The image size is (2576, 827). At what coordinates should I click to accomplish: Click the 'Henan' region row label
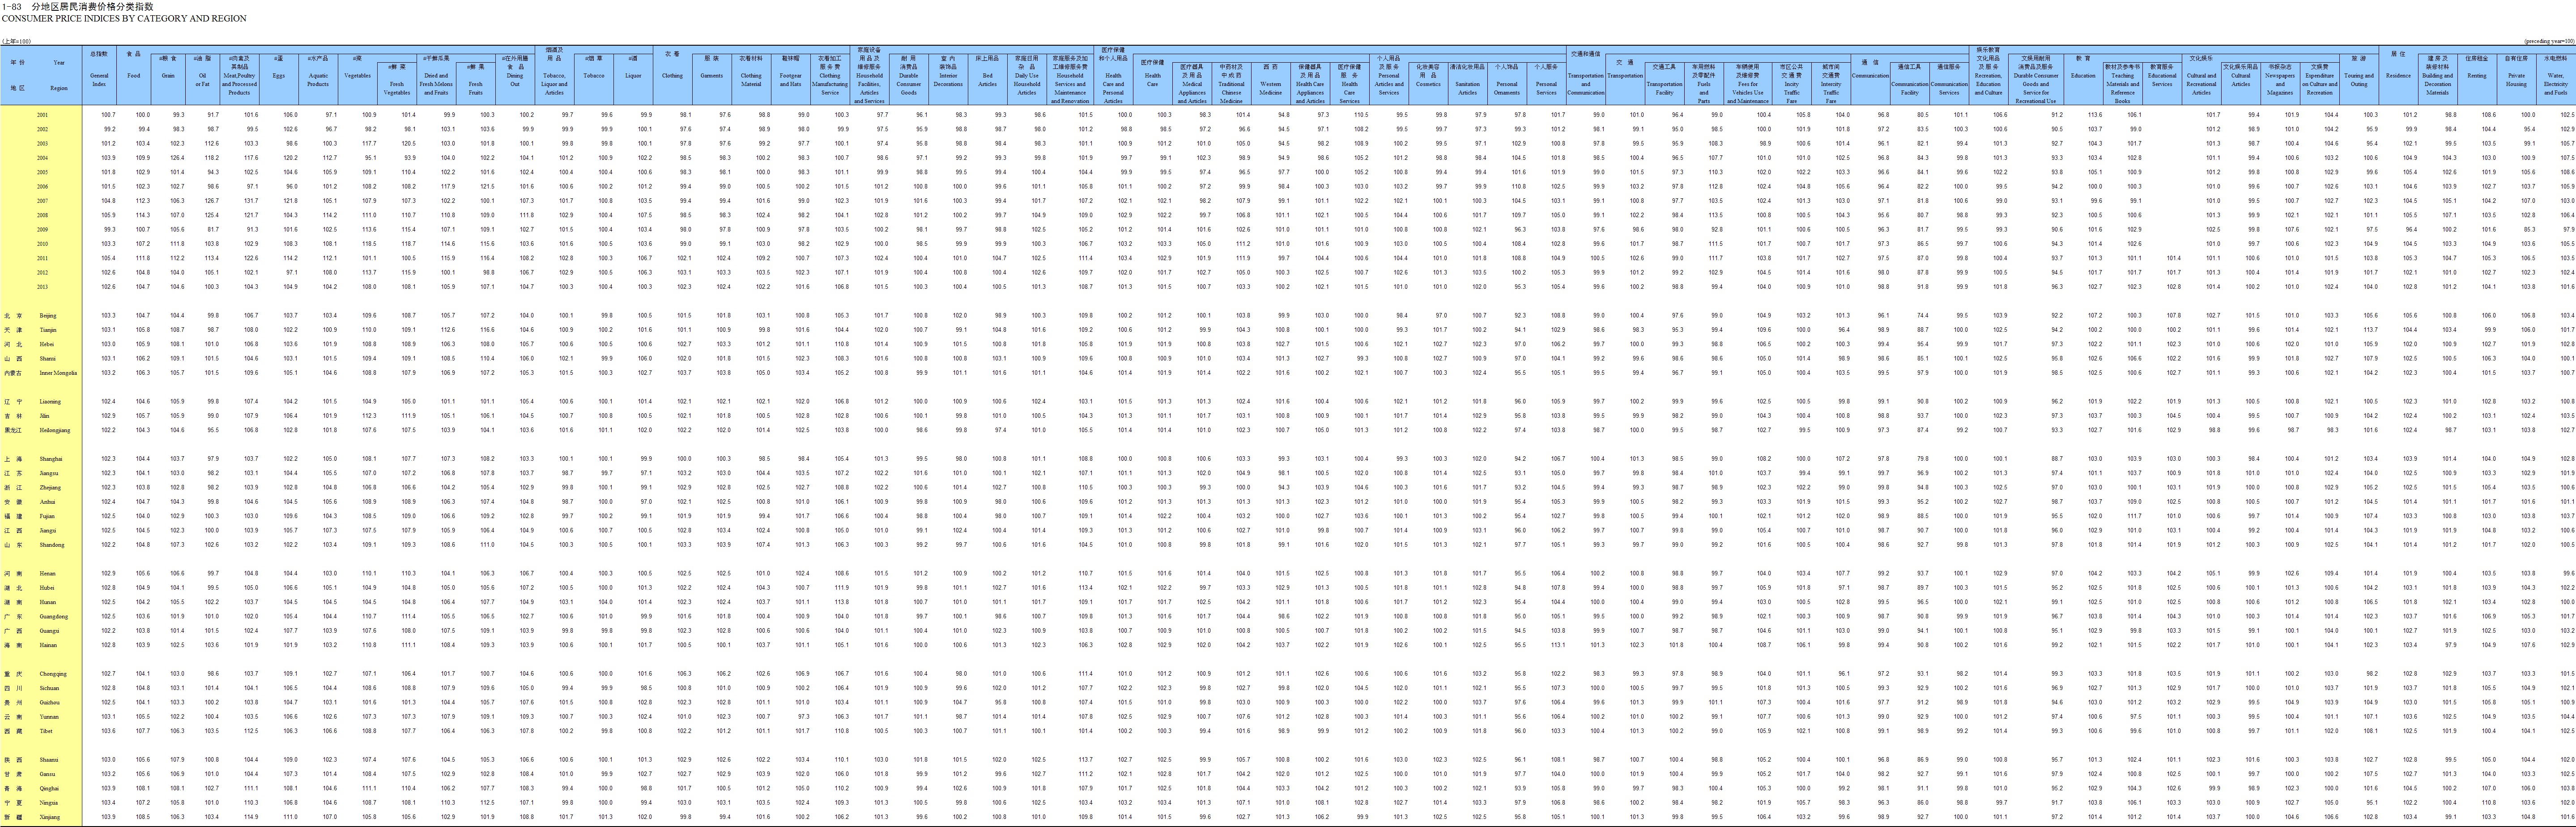click(48, 574)
